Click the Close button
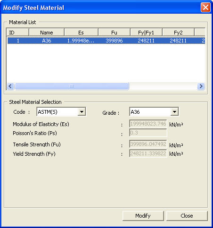 [x=187, y=216]
